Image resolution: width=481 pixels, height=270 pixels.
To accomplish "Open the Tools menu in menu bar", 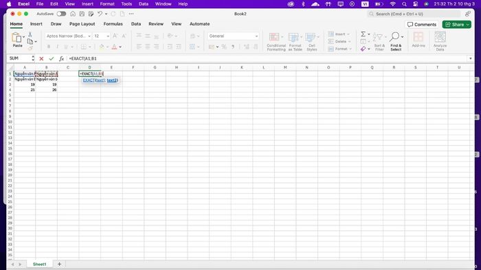I will point(126,4).
